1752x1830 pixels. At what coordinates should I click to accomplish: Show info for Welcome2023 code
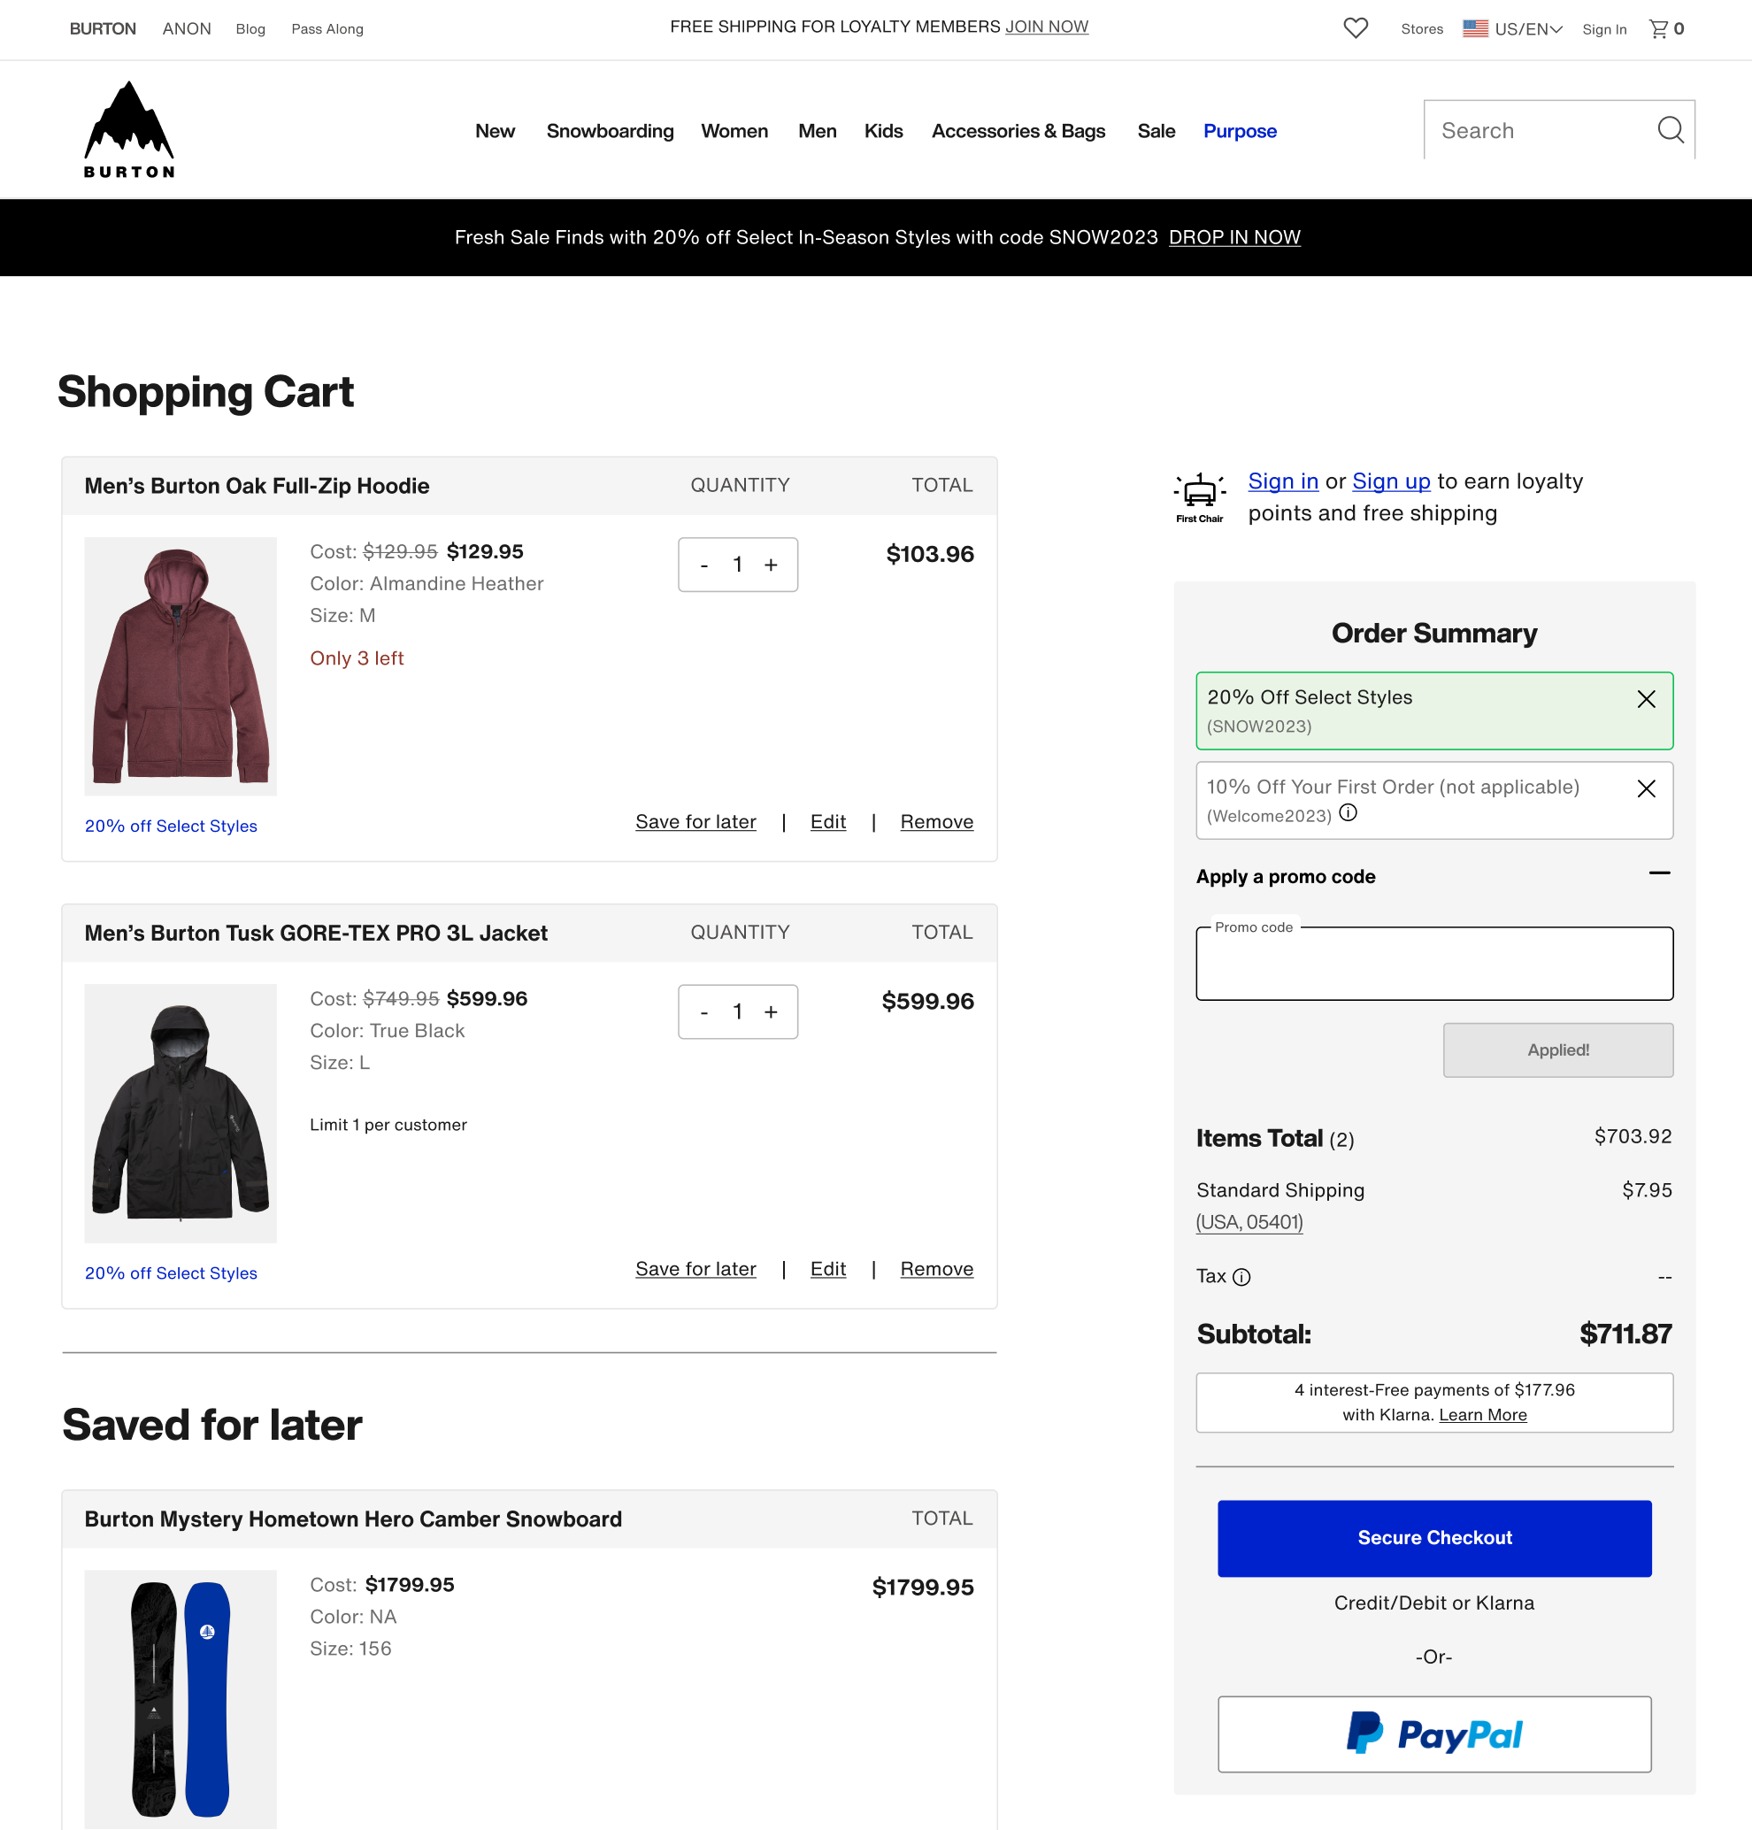pos(1348,812)
